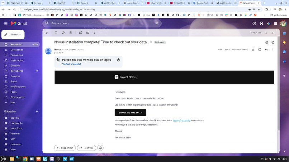
Task: Create a new label with plus icon
Action: tap(37, 112)
